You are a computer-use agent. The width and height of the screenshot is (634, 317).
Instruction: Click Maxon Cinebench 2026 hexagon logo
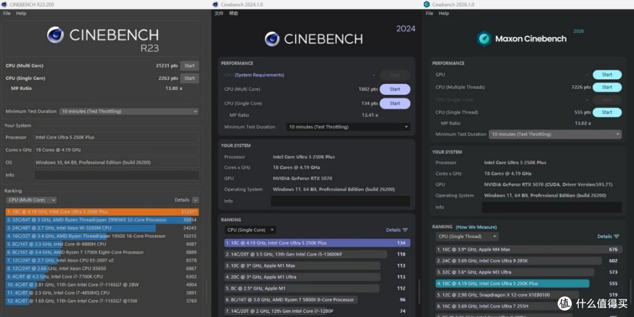(x=484, y=39)
